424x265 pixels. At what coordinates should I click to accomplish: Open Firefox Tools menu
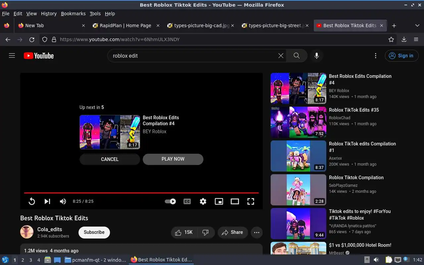coord(95,14)
